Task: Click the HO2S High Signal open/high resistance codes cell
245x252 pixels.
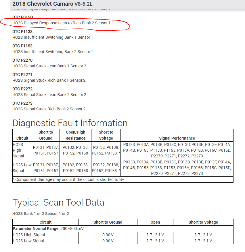Action: [75, 150]
